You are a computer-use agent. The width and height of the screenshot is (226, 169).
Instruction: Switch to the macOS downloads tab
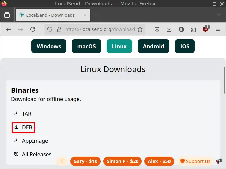86,46
